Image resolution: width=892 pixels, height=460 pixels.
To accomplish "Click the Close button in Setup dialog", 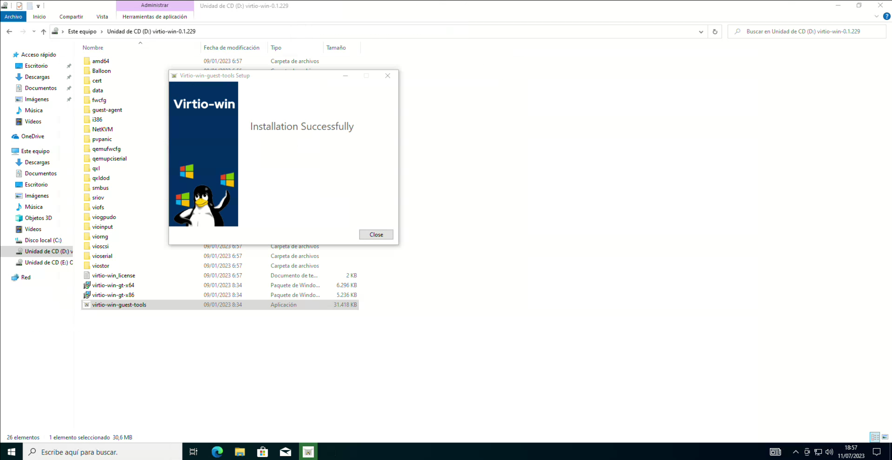I will point(376,235).
